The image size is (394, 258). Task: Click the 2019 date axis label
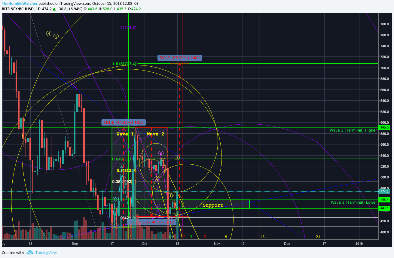pyautogui.click(x=359, y=244)
